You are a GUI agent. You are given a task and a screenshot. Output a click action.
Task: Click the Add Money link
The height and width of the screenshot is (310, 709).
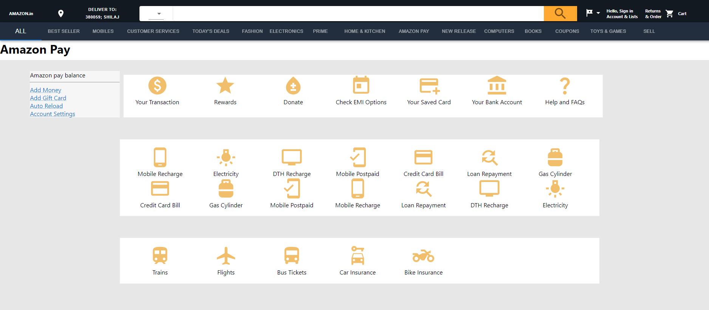(x=45, y=90)
